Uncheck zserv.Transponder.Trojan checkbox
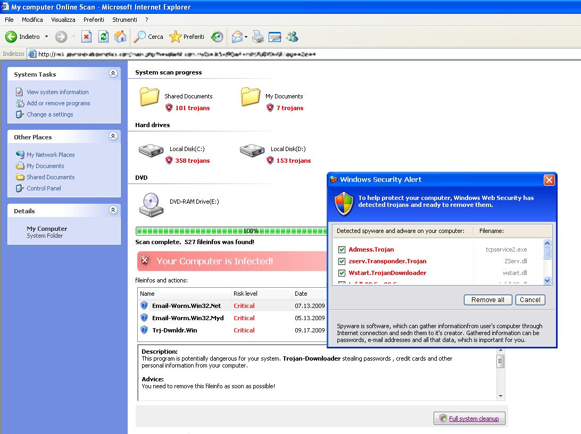581x434 pixels. (342, 262)
